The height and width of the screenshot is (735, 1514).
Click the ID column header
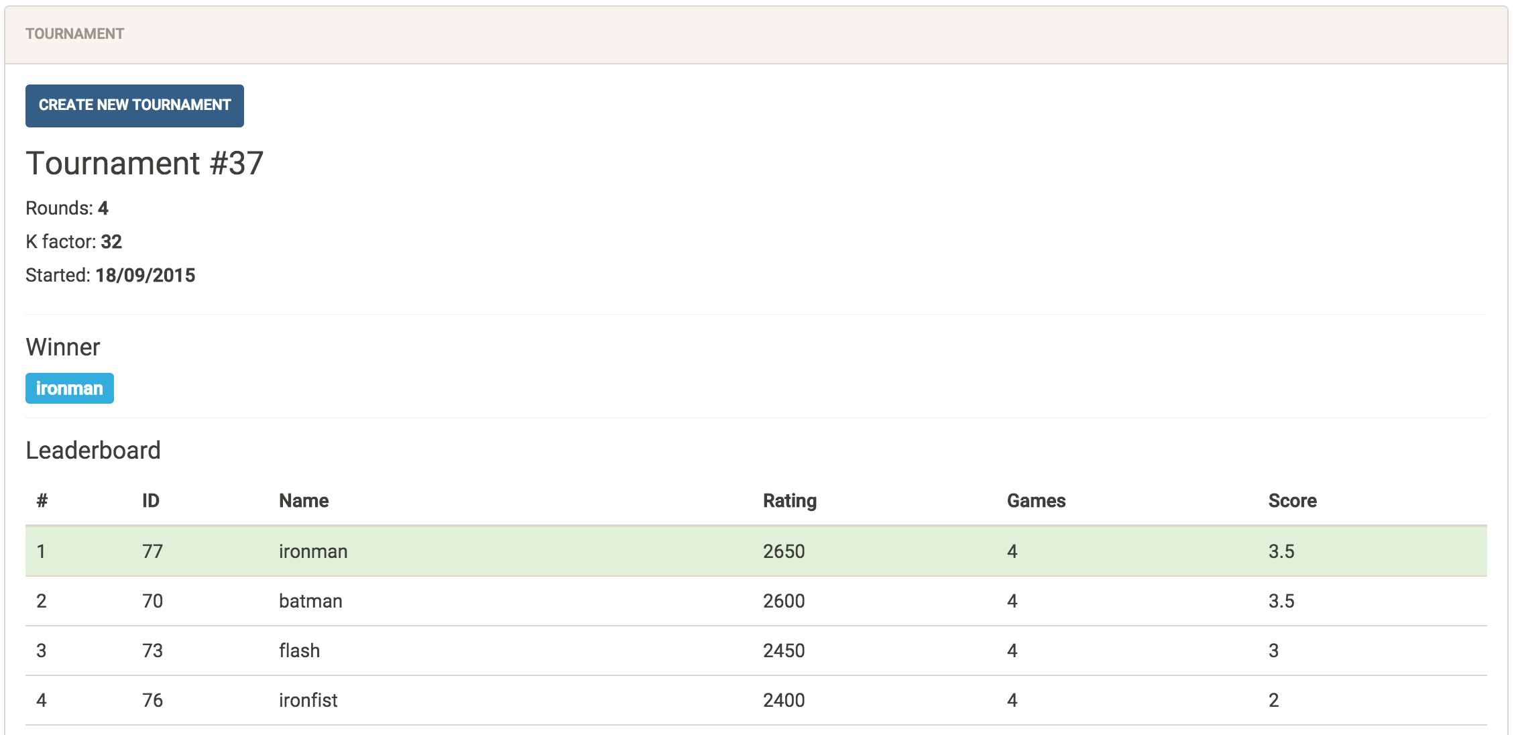(150, 500)
